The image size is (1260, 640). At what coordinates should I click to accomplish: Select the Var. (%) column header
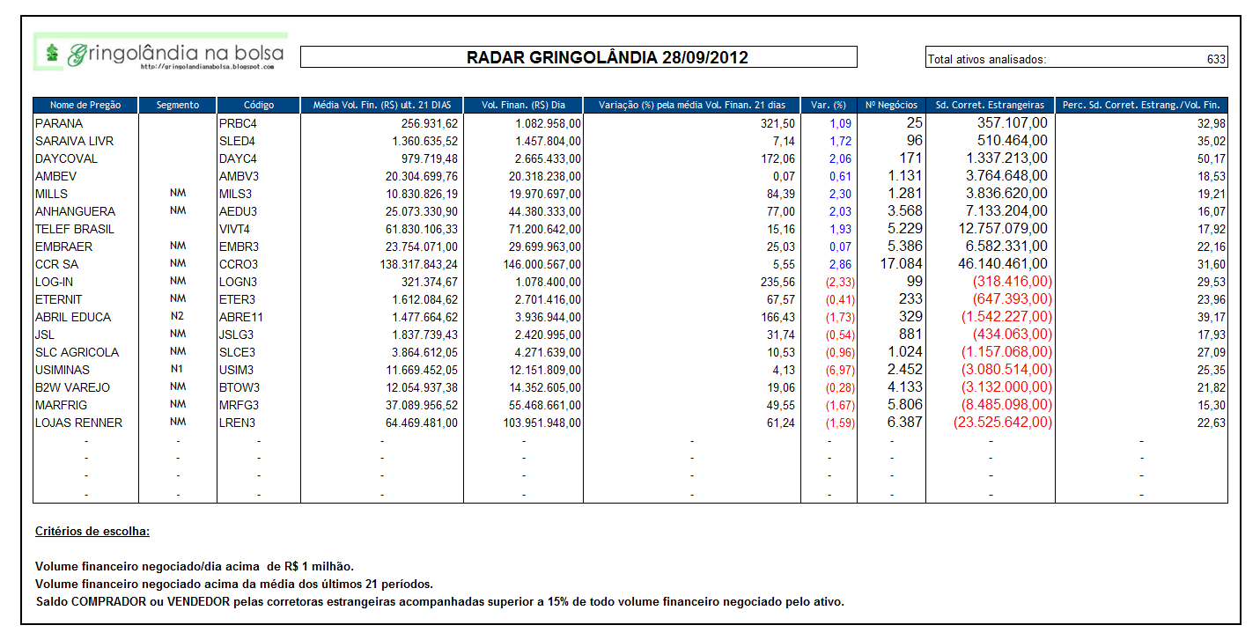coord(829,105)
